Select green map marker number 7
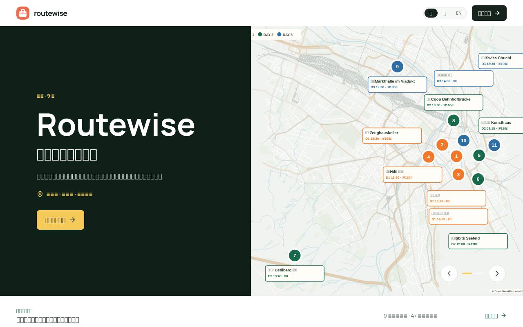Viewport: 523px width, 327px height. point(295,255)
